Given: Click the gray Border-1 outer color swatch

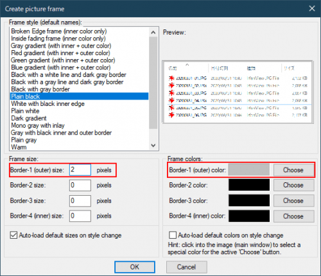Looking at the screenshot, I should coord(249,170).
